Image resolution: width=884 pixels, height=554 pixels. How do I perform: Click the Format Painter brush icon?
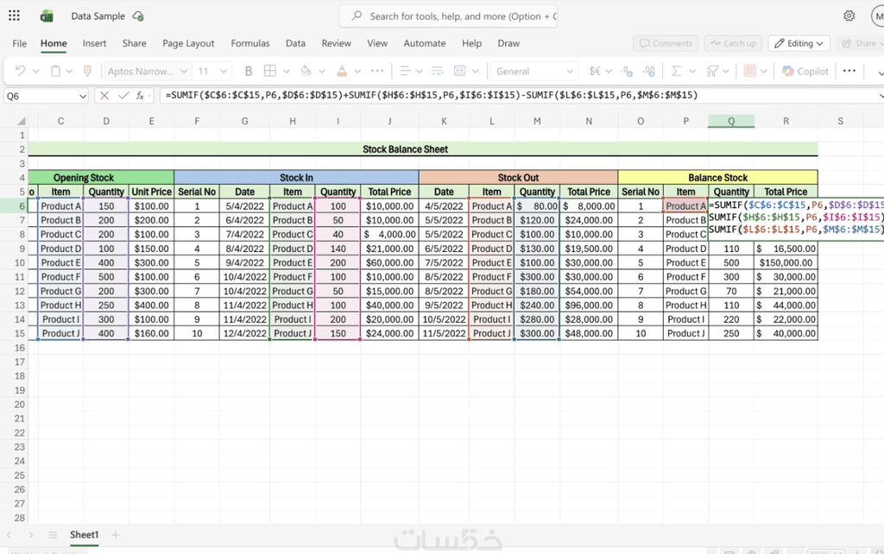[x=86, y=71]
